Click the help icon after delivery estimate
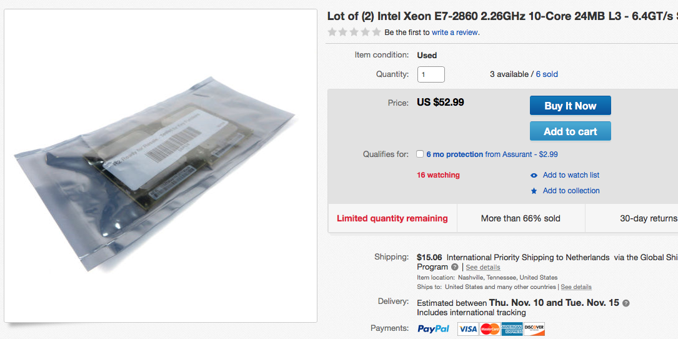 (x=626, y=303)
